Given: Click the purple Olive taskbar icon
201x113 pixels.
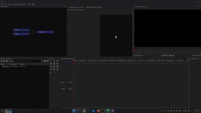Looking at the screenshot, I should 113,111.
